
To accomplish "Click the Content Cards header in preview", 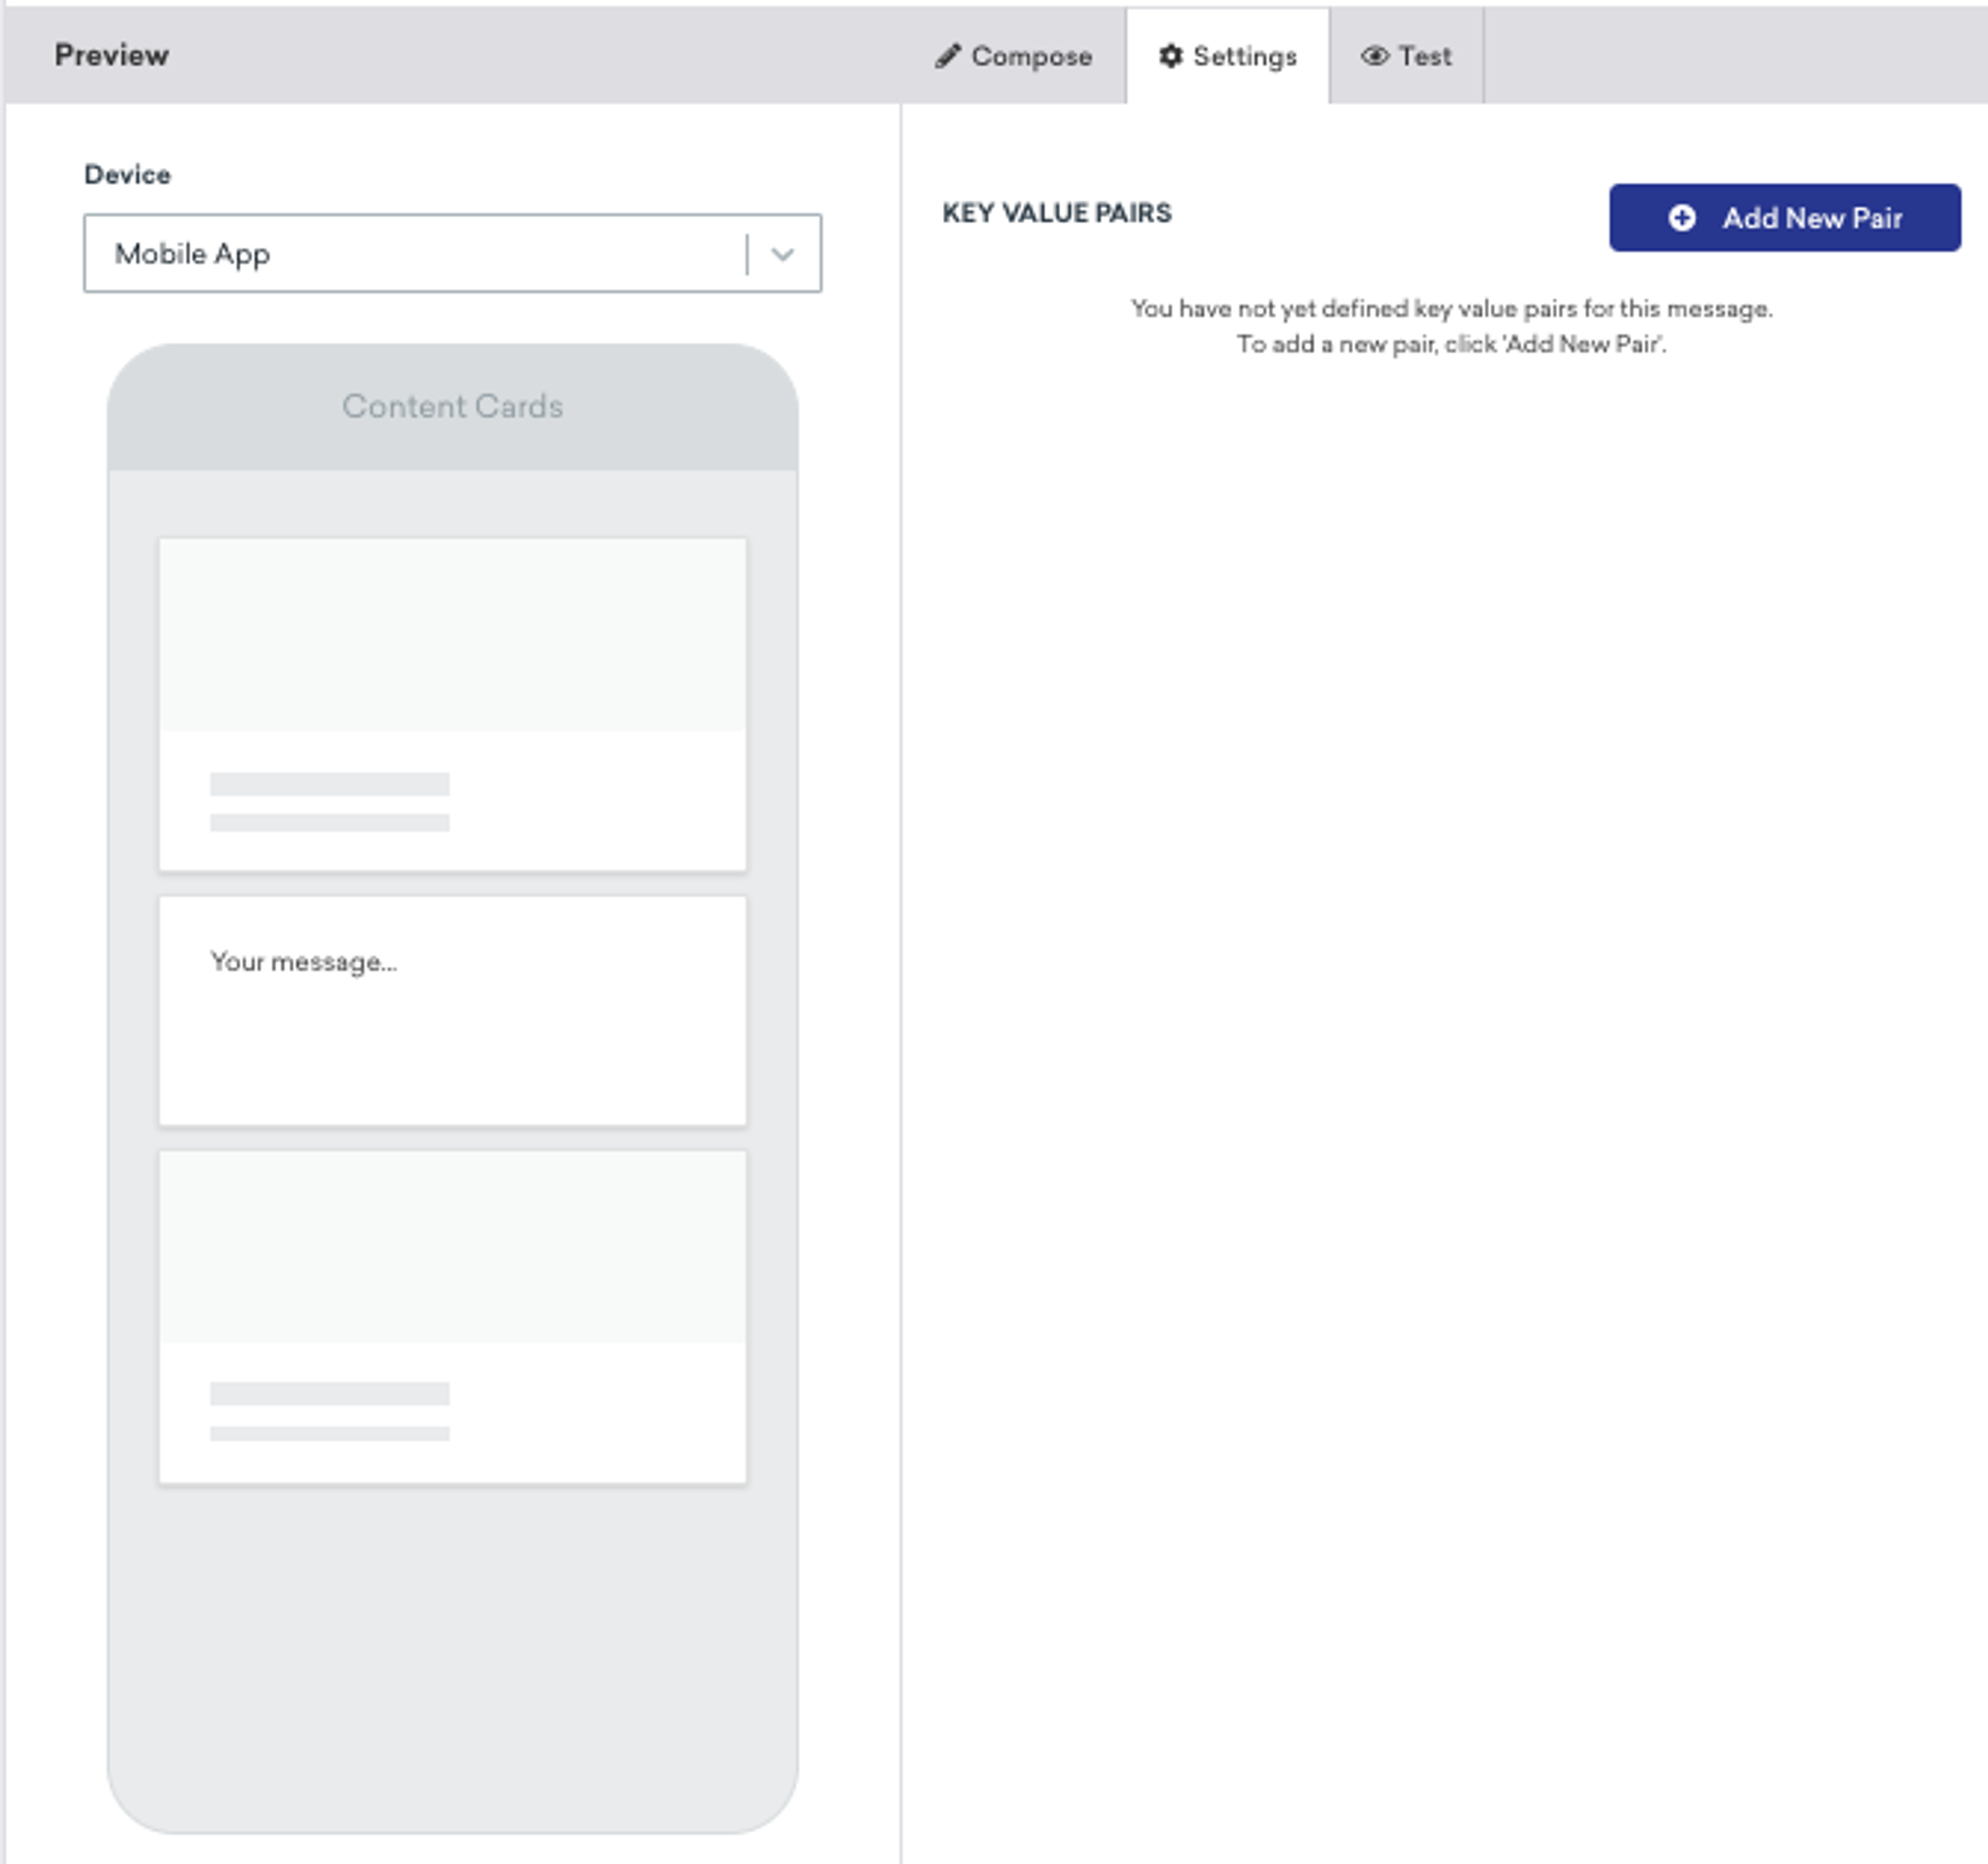I will point(452,406).
